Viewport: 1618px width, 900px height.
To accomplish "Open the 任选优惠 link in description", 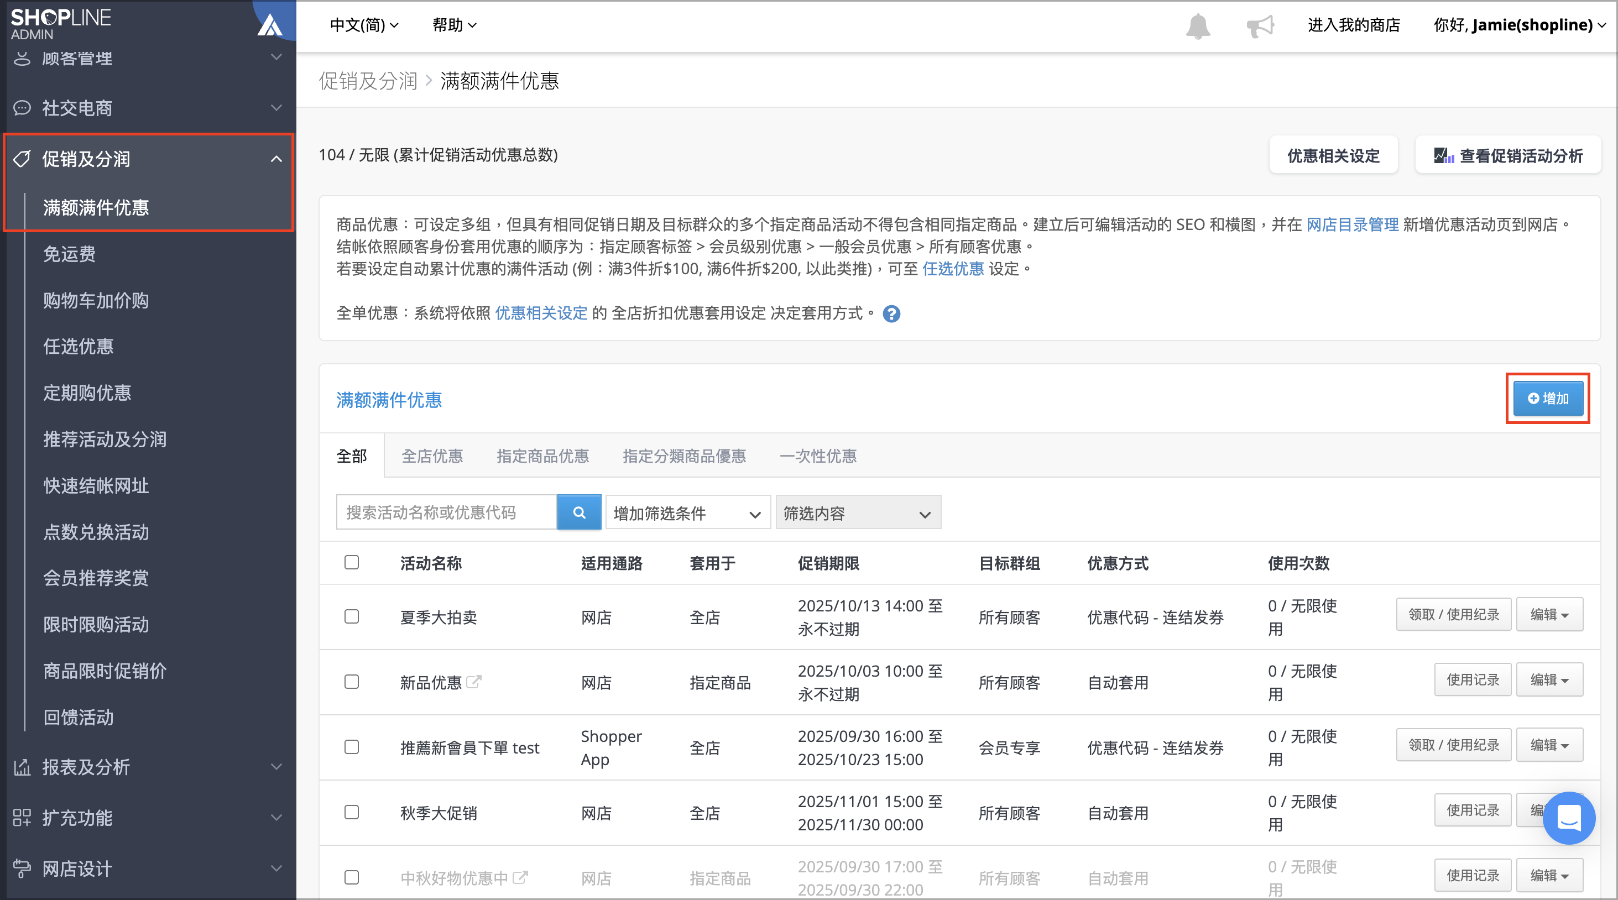I will pyautogui.click(x=953, y=269).
